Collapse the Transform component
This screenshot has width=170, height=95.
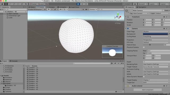pyautogui.click(x=126, y=17)
